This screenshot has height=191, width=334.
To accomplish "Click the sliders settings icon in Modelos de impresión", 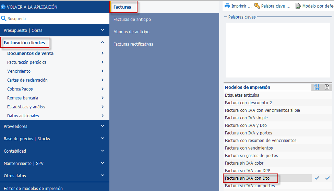I will tap(317, 87).
